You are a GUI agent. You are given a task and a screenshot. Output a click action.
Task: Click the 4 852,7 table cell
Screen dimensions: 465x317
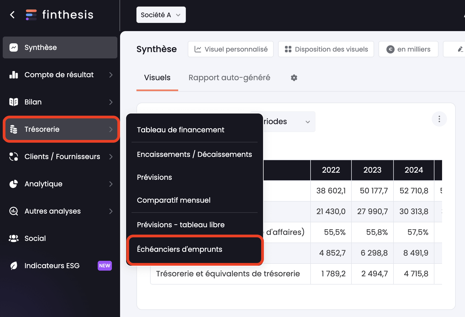coord(331,253)
